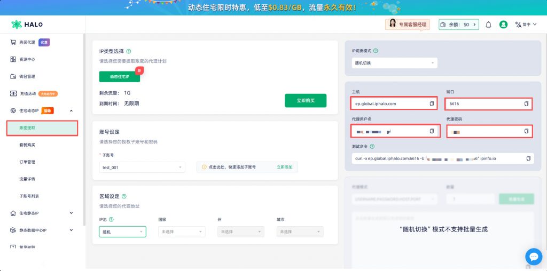Expand 住宅静态IP in the sidebar
The width and height of the screenshot is (547, 271).
tap(42, 213)
